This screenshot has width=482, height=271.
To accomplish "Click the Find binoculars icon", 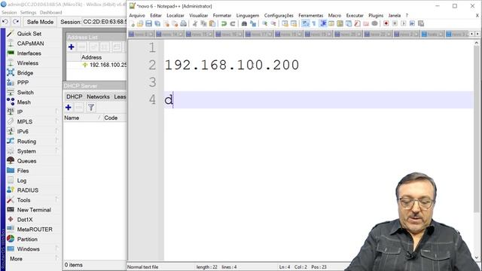I will point(244,23).
